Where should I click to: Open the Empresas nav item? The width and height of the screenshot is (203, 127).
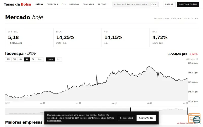tap(52, 4)
